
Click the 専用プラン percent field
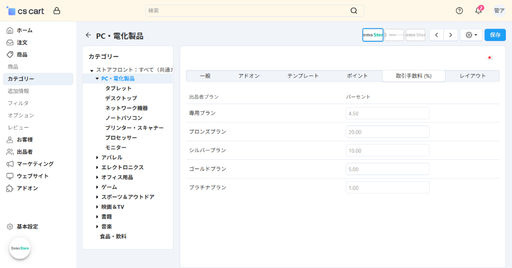(x=388, y=113)
